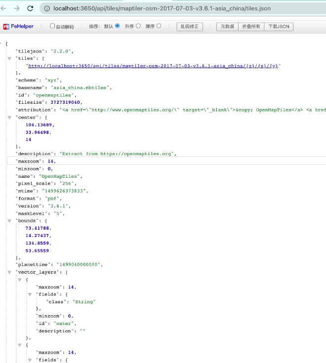The width and height of the screenshot is (326, 363).
Task: Click the basename value "asia_china.mbtiles"
Action: (80, 88)
